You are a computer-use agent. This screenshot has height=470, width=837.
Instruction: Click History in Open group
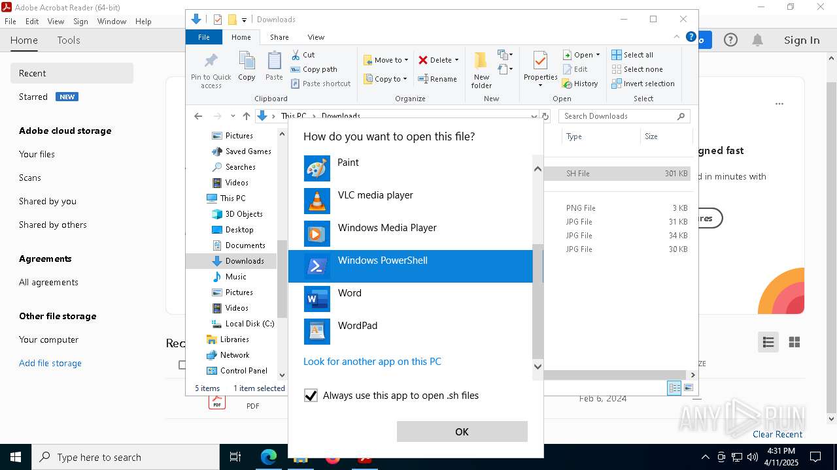click(580, 84)
